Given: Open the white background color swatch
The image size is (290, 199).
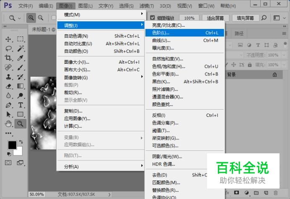Looking at the screenshot, I should coord(19,152).
